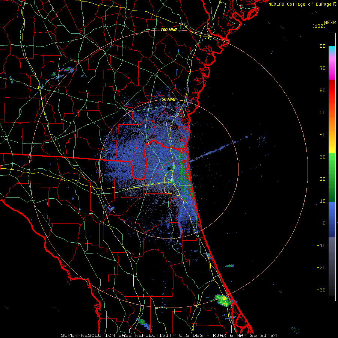Click the 50 NMI range ring label

pyautogui.click(x=169, y=100)
